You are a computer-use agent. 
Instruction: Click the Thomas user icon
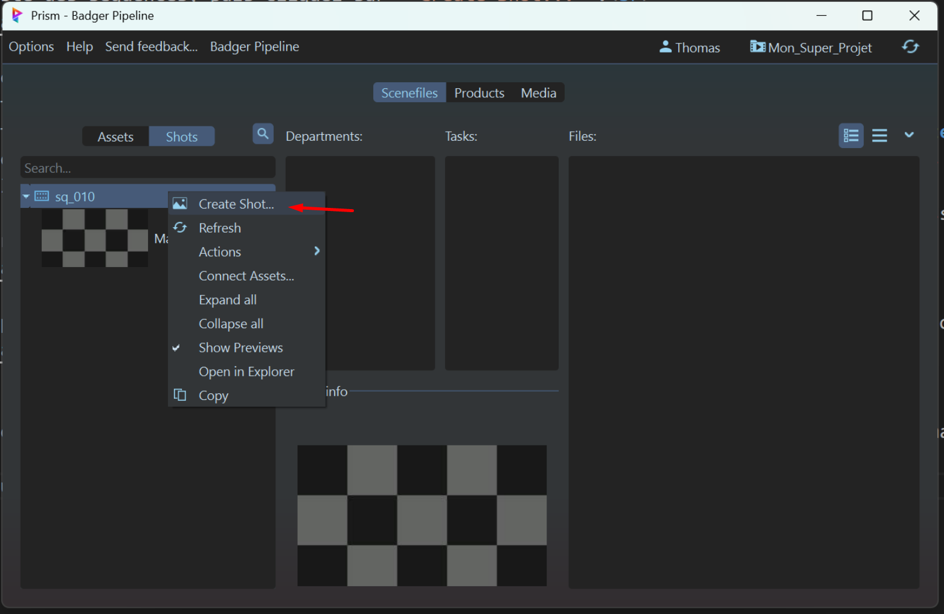tap(665, 47)
